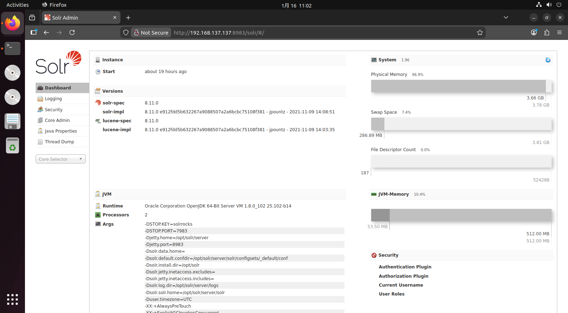Open Java Properties

pyautogui.click(x=62, y=131)
